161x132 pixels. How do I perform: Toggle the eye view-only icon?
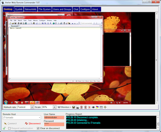93,107
